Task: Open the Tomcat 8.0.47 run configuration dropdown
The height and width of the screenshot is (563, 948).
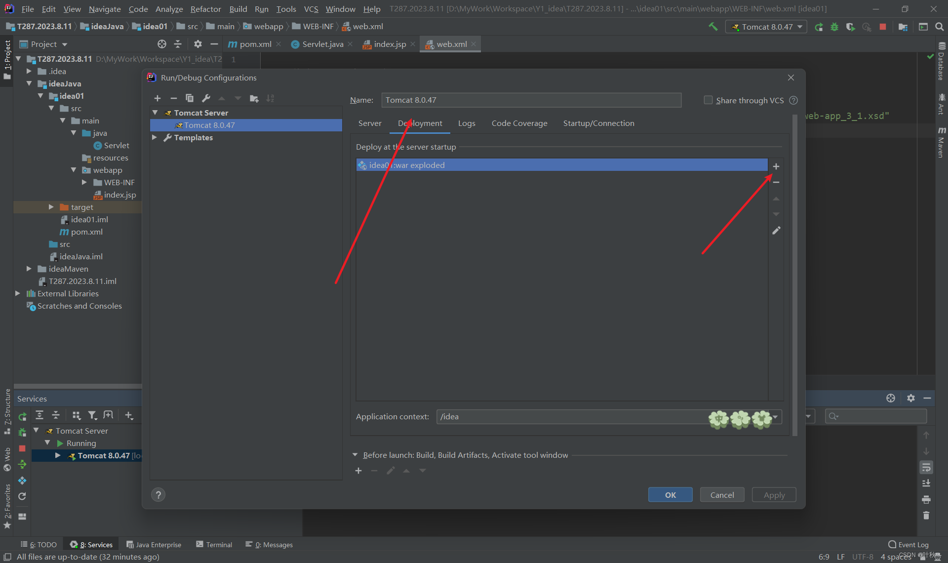Action: pos(766,27)
